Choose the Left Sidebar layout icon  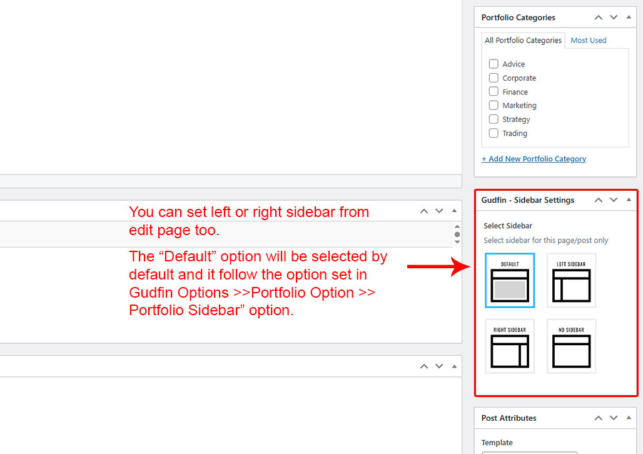(571, 280)
